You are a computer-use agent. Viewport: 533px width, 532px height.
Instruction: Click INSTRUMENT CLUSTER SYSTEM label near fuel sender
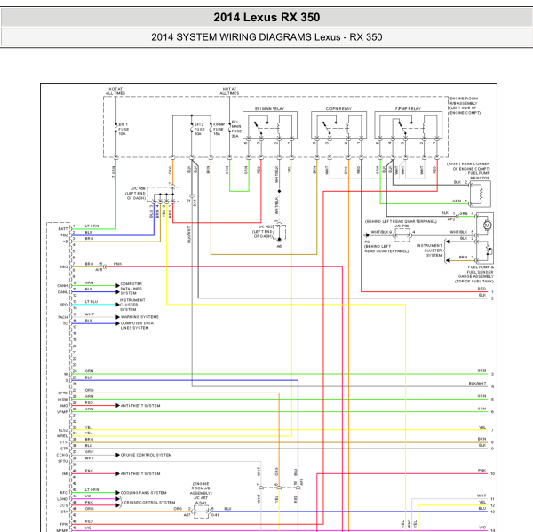[429, 250]
